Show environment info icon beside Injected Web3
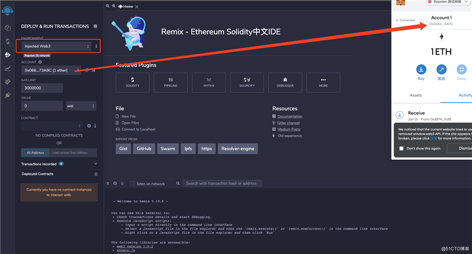 pyautogui.click(x=96, y=46)
